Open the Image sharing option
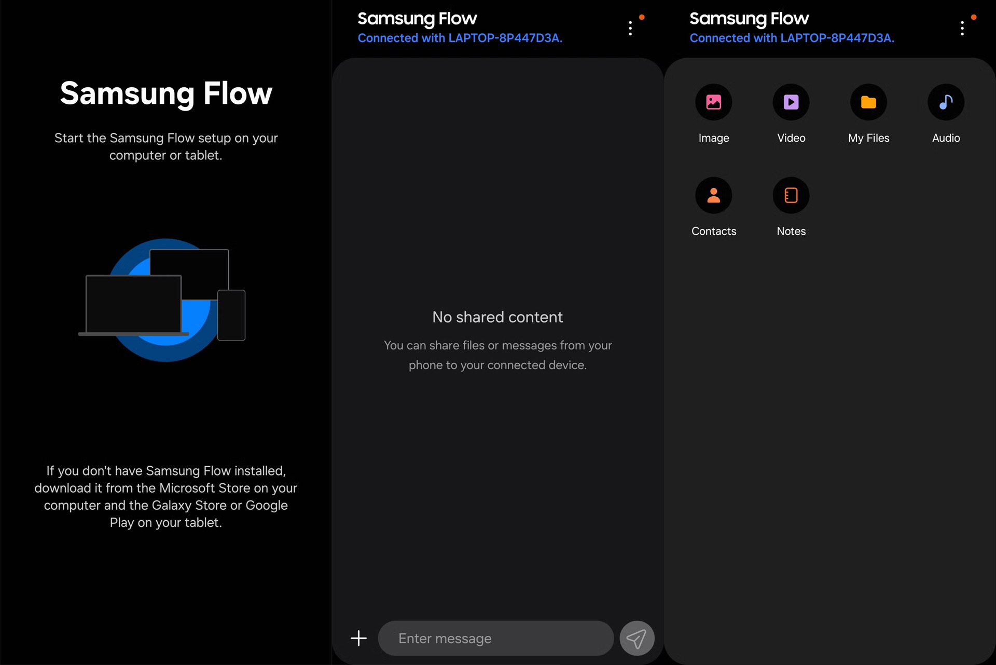The width and height of the screenshot is (996, 665). tap(714, 102)
